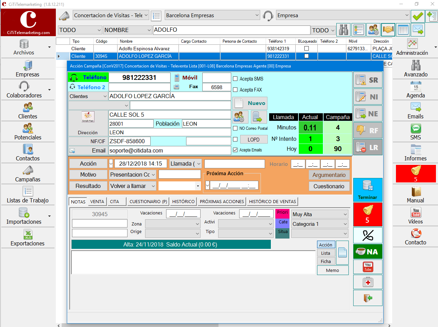Screen dimensions: 438x327
Task: Click the Email field with soporte@citidata.com
Action: coord(170,150)
